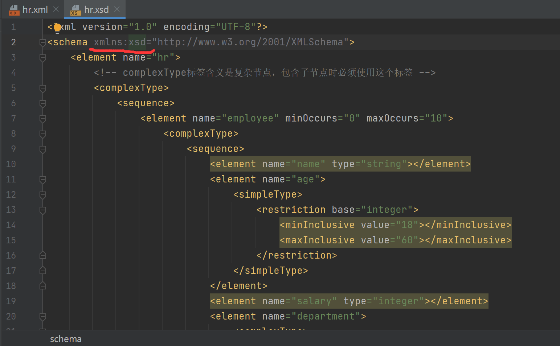
Task: Click the XML file icon on hr.xml tab
Action: tap(14, 10)
